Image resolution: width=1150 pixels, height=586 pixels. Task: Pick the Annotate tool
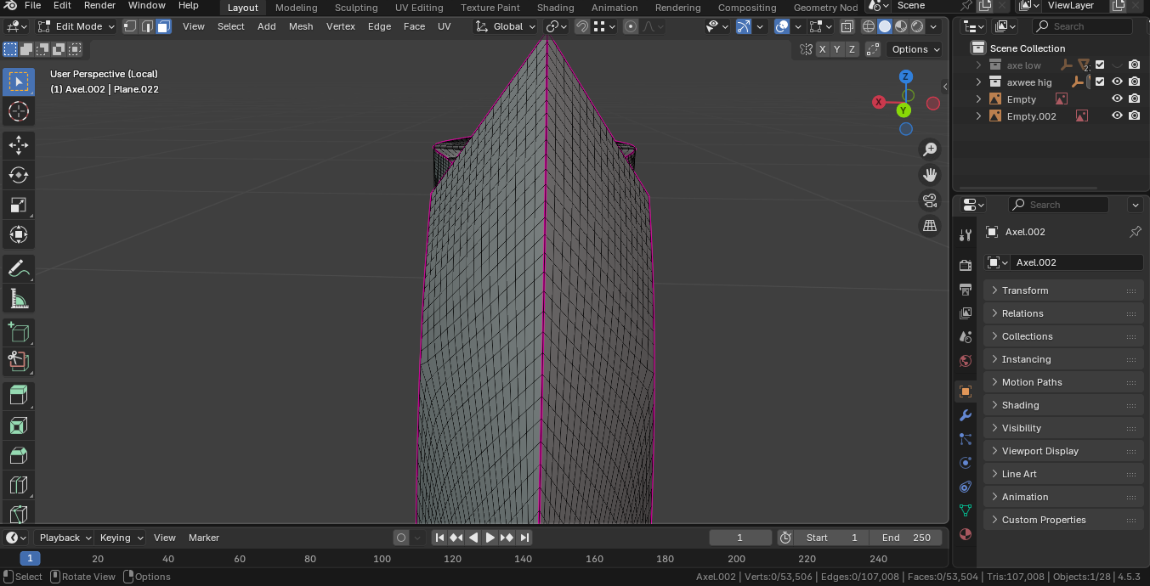[18, 268]
